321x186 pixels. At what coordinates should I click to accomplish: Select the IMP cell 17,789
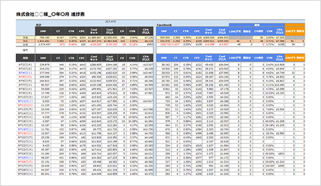[x=43, y=93]
